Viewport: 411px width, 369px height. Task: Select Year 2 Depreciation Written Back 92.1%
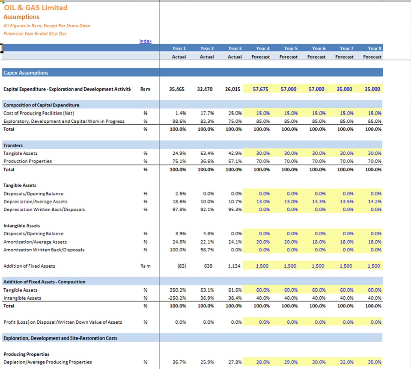(x=207, y=210)
